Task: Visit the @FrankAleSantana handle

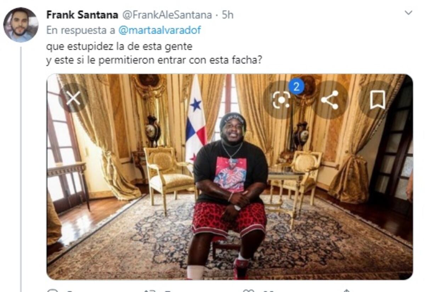Action: (x=167, y=15)
